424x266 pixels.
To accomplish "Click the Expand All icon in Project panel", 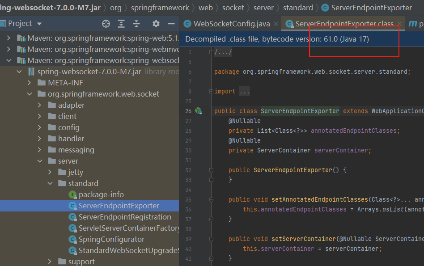I will click(x=121, y=24).
